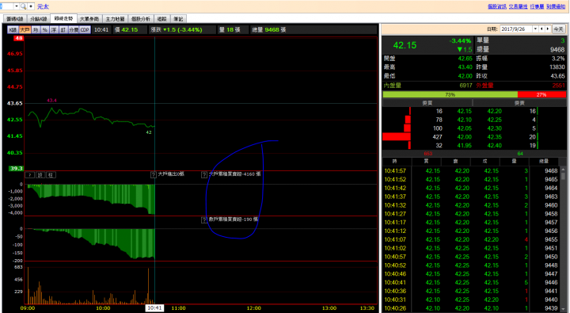Open the 主力地圖 tab
The width and height of the screenshot is (570, 313).
(x=116, y=19)
